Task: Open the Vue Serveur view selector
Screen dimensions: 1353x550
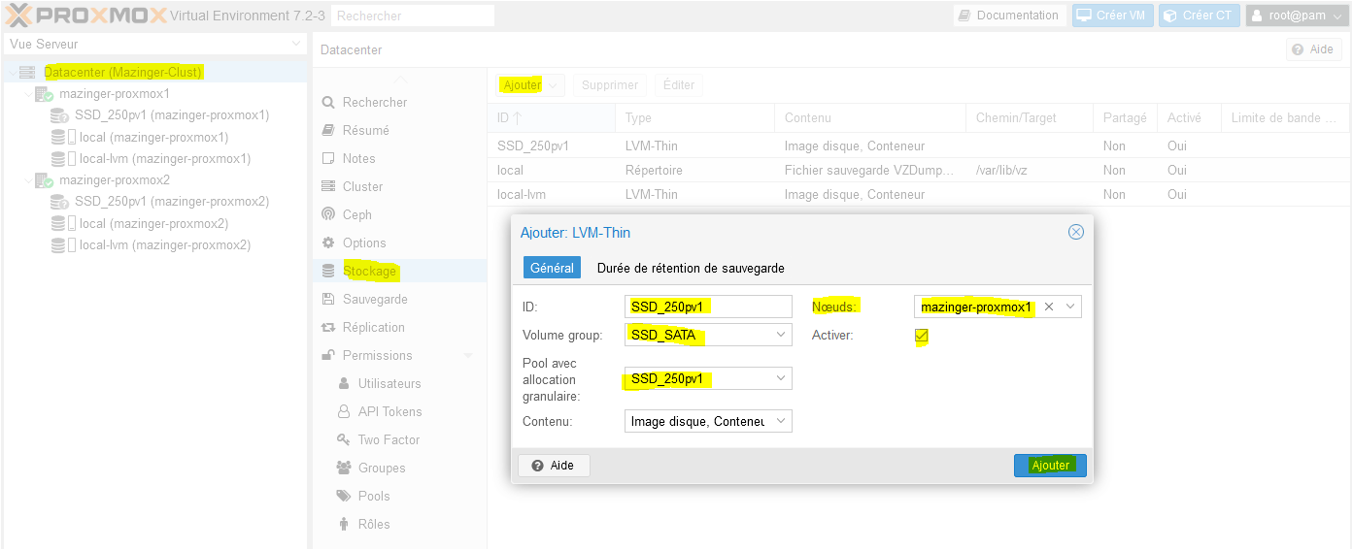Action: coord(296,45)
